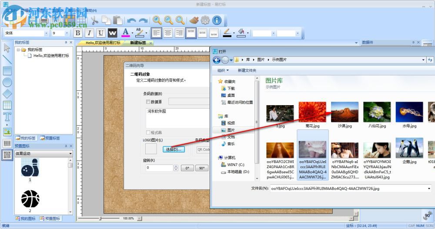435x229 pixels.
Task: Open the font size 9 dropdown
Action: coord(67,33)
